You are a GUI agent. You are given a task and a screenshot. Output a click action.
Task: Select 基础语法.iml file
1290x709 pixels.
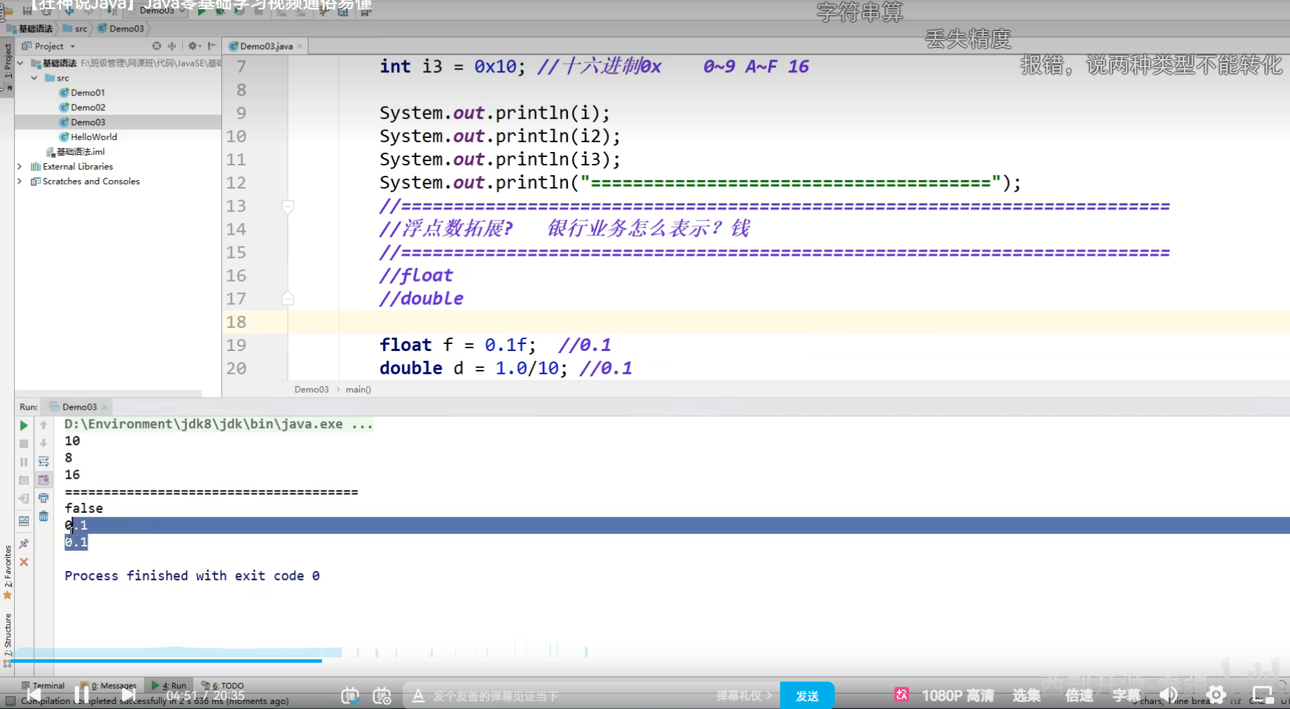pyautogui.click(x=76, y=151)
